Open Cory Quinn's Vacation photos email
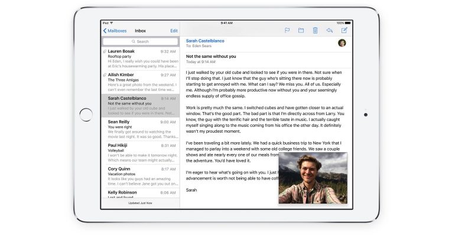The width and height of the screenshot is (455, 236). 141,176
